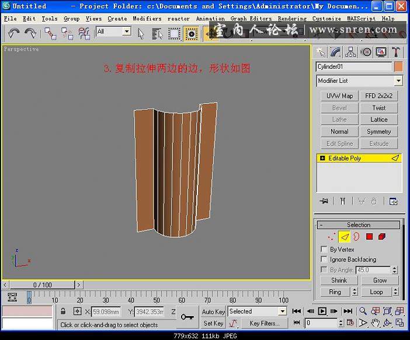This screenshot has width=410, height=340.
Task: Click the Undo arrow in main toolbar
Action: coord(14,33)
